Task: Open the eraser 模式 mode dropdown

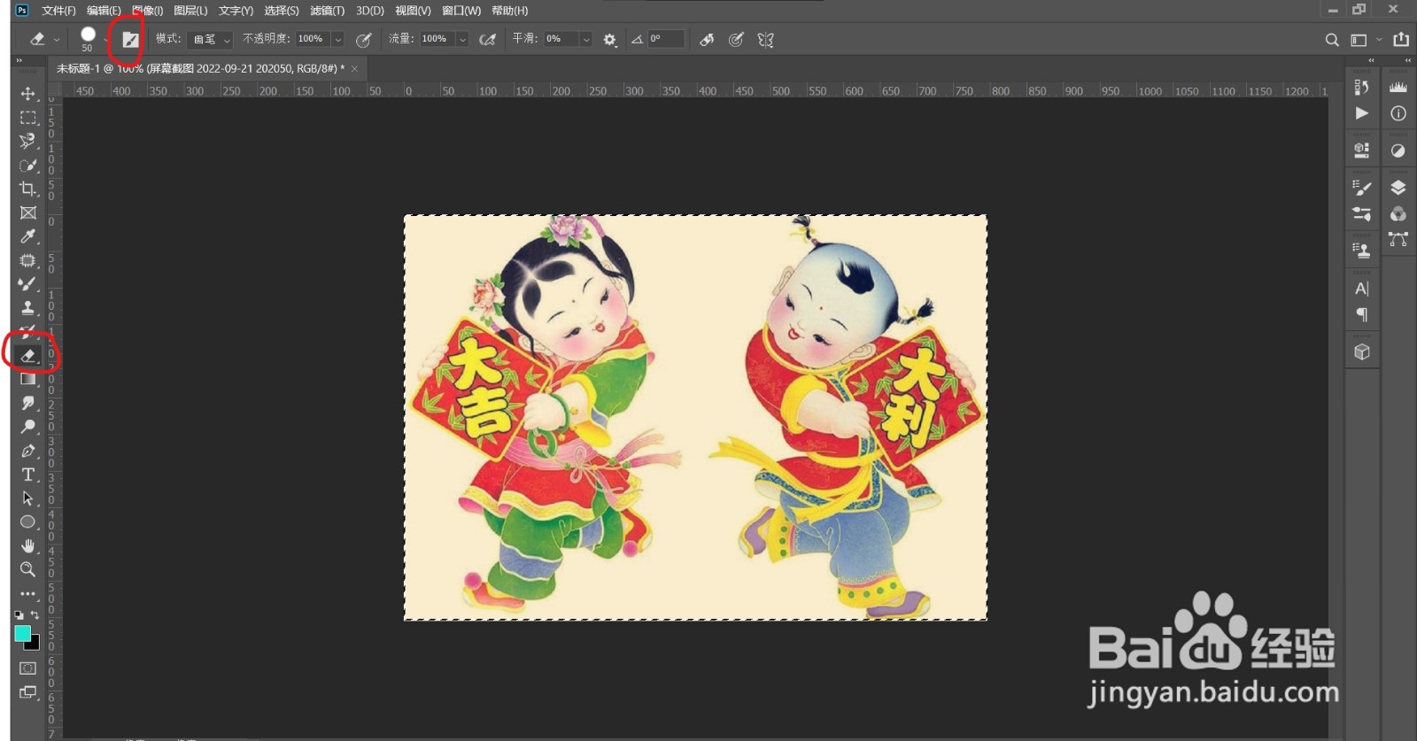Action: point(210,39)
